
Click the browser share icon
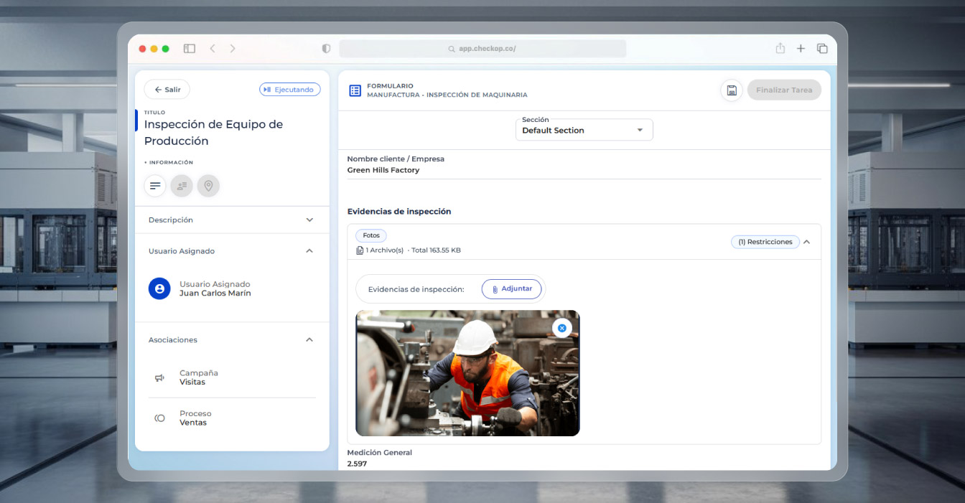780,49
